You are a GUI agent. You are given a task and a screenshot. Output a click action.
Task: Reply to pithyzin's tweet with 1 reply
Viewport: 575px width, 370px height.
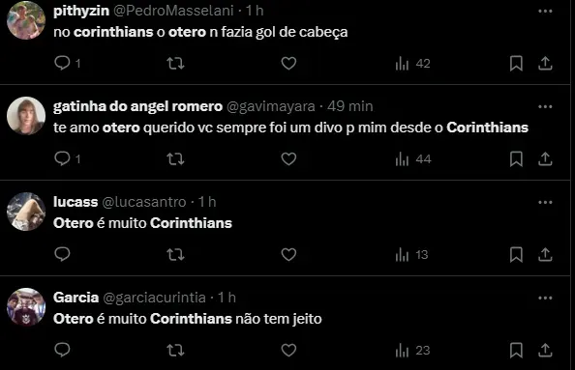click(x=67, y=63)
